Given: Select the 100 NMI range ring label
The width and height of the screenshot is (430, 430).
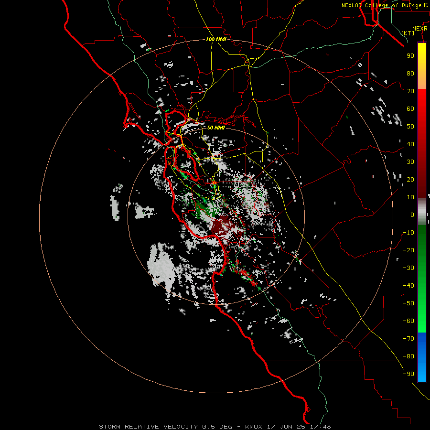Looking at the screenshot, I should [216, 39].
